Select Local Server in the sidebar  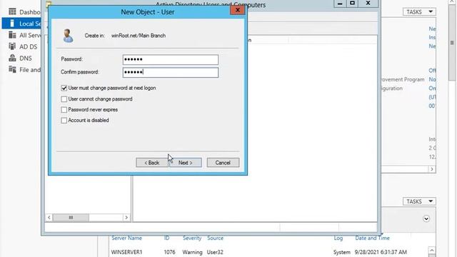click(21, 24)
